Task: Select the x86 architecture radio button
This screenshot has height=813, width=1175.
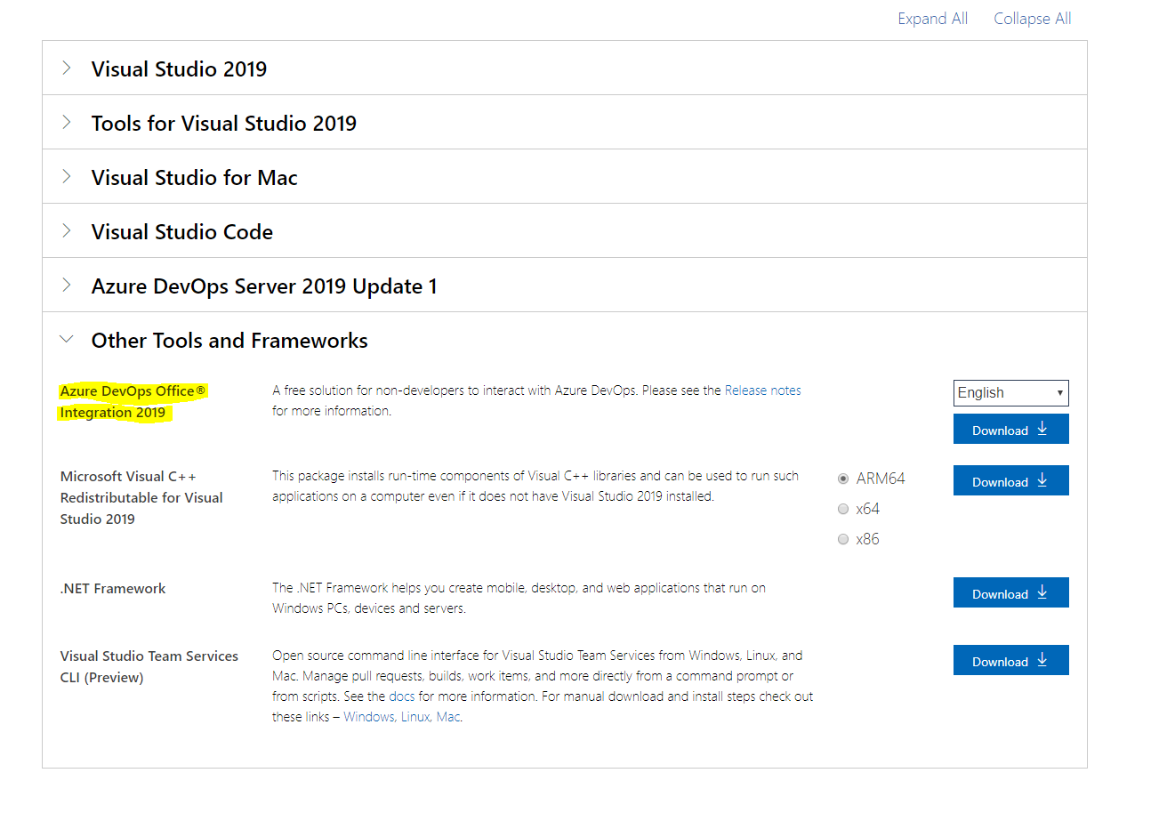Action: (x=842, y=538)
